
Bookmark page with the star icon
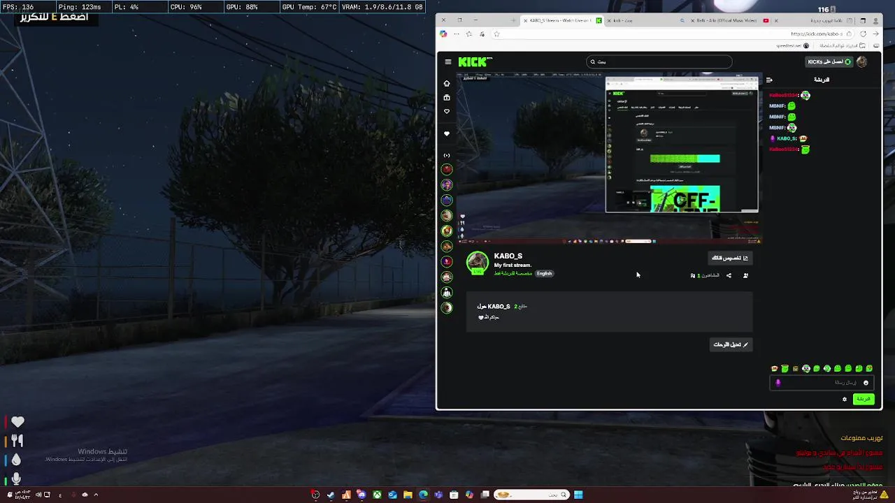(x=496, y=34)
